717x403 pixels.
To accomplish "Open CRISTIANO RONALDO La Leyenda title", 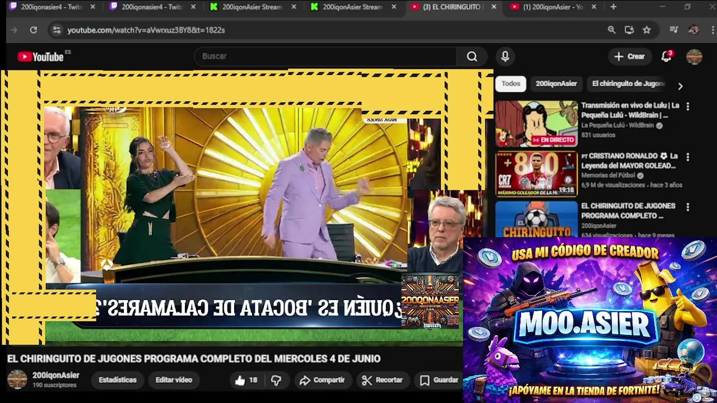I will coord(630,161).
